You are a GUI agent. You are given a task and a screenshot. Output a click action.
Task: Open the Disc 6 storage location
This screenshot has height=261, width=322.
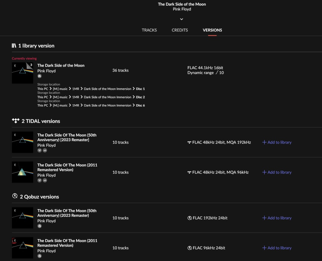click(x=140, y=105)
